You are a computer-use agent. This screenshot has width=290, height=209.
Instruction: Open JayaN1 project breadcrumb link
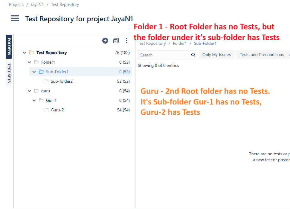click(x=37, y=5)
